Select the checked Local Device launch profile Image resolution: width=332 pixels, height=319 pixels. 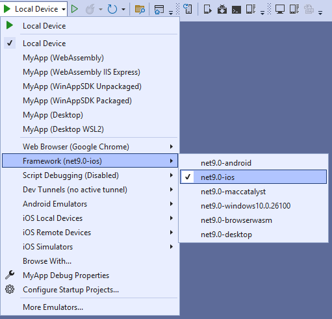[x=90, y=44]
